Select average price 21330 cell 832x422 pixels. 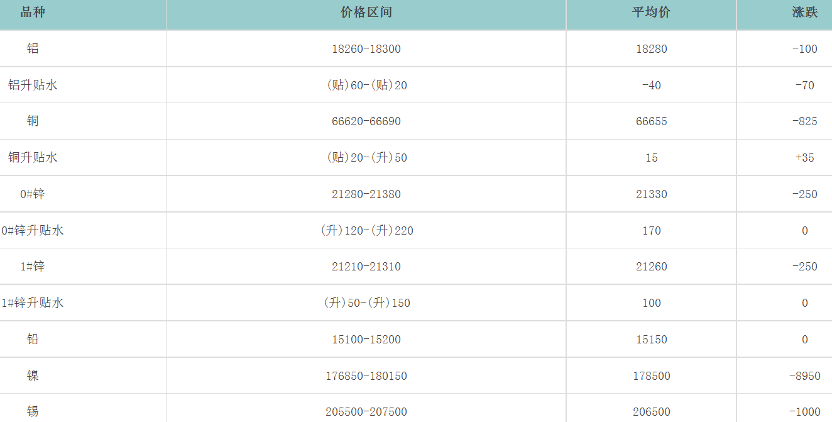point(651,194)
